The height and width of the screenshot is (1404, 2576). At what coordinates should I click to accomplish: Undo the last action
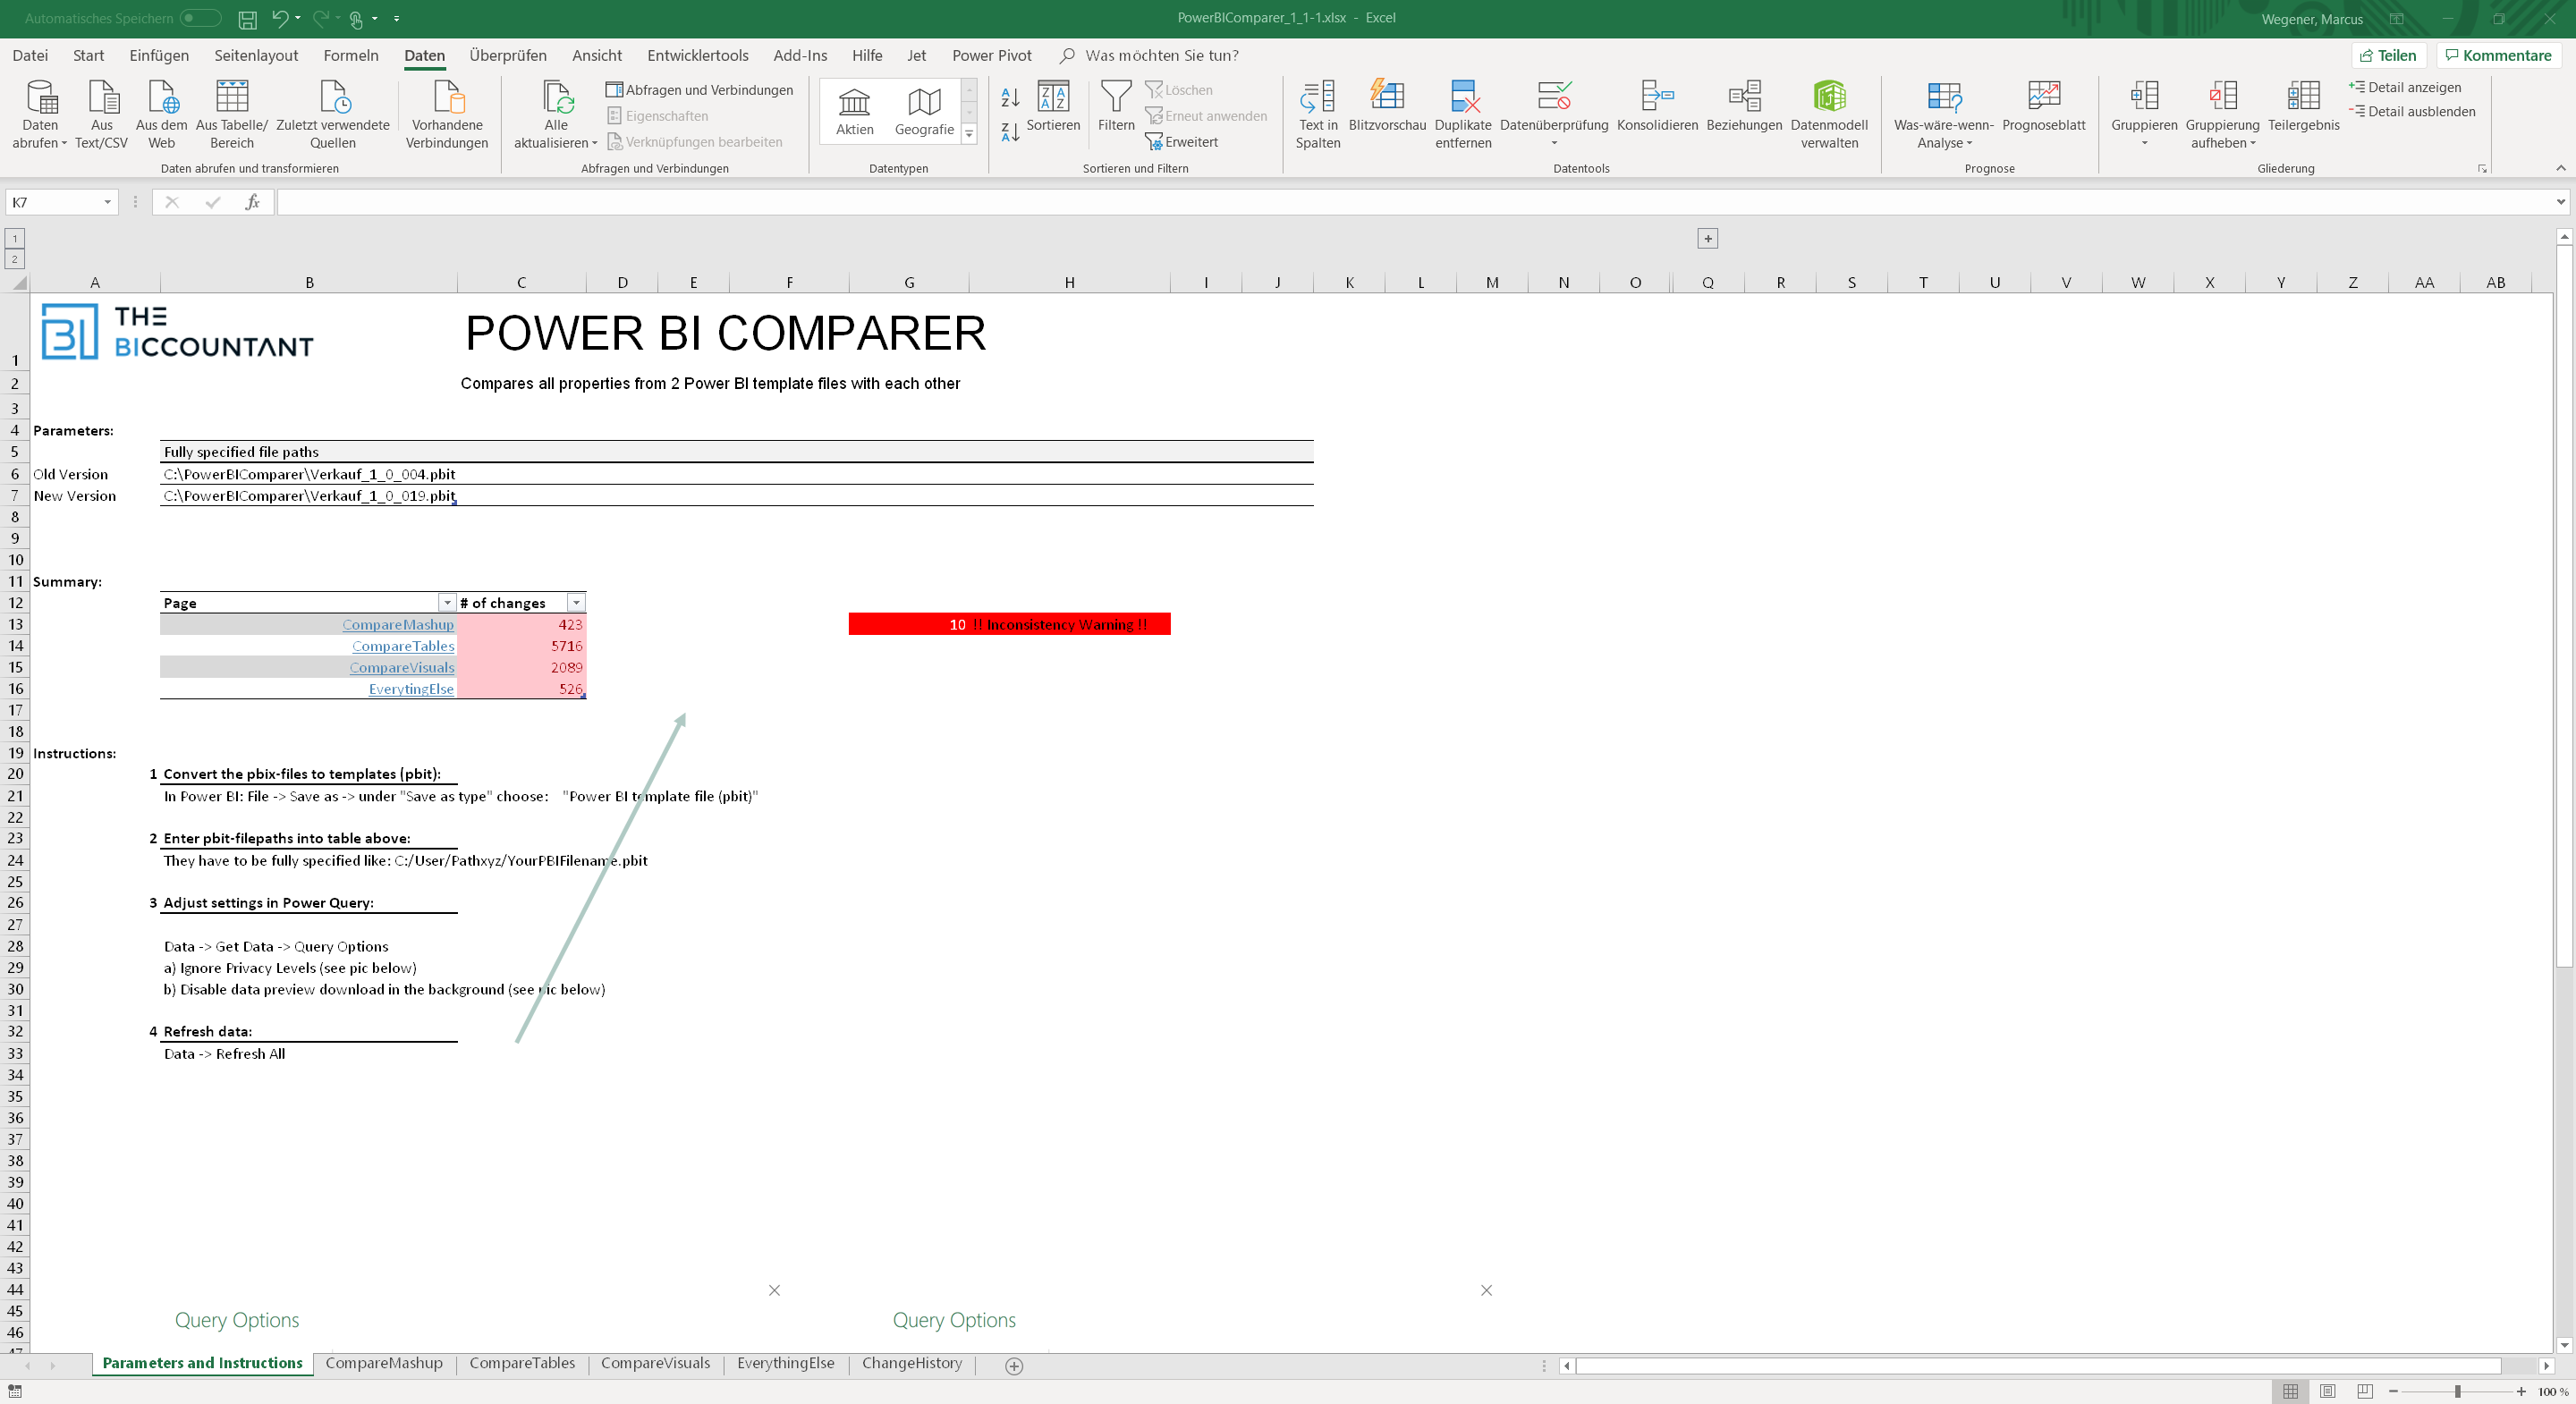point(280,18)
